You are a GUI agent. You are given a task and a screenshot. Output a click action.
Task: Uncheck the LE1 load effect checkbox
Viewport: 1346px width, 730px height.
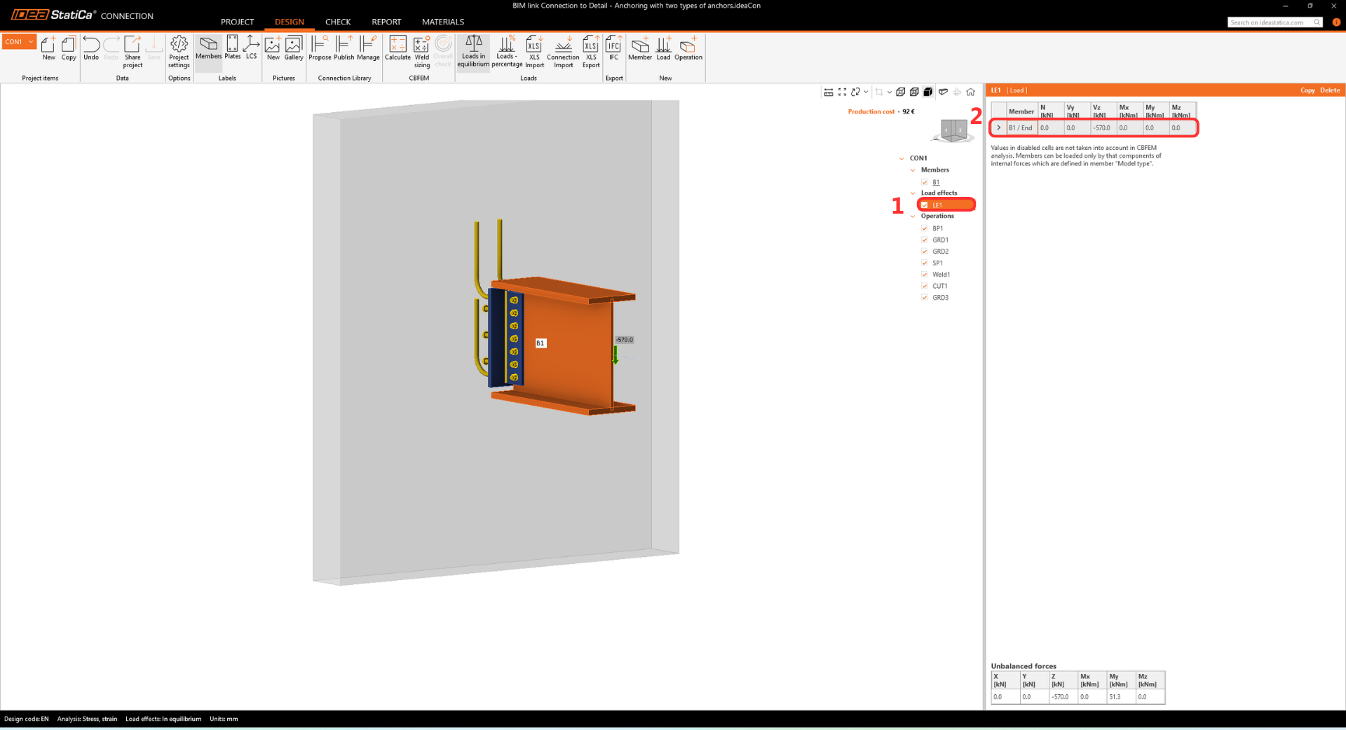coord(925,205)
